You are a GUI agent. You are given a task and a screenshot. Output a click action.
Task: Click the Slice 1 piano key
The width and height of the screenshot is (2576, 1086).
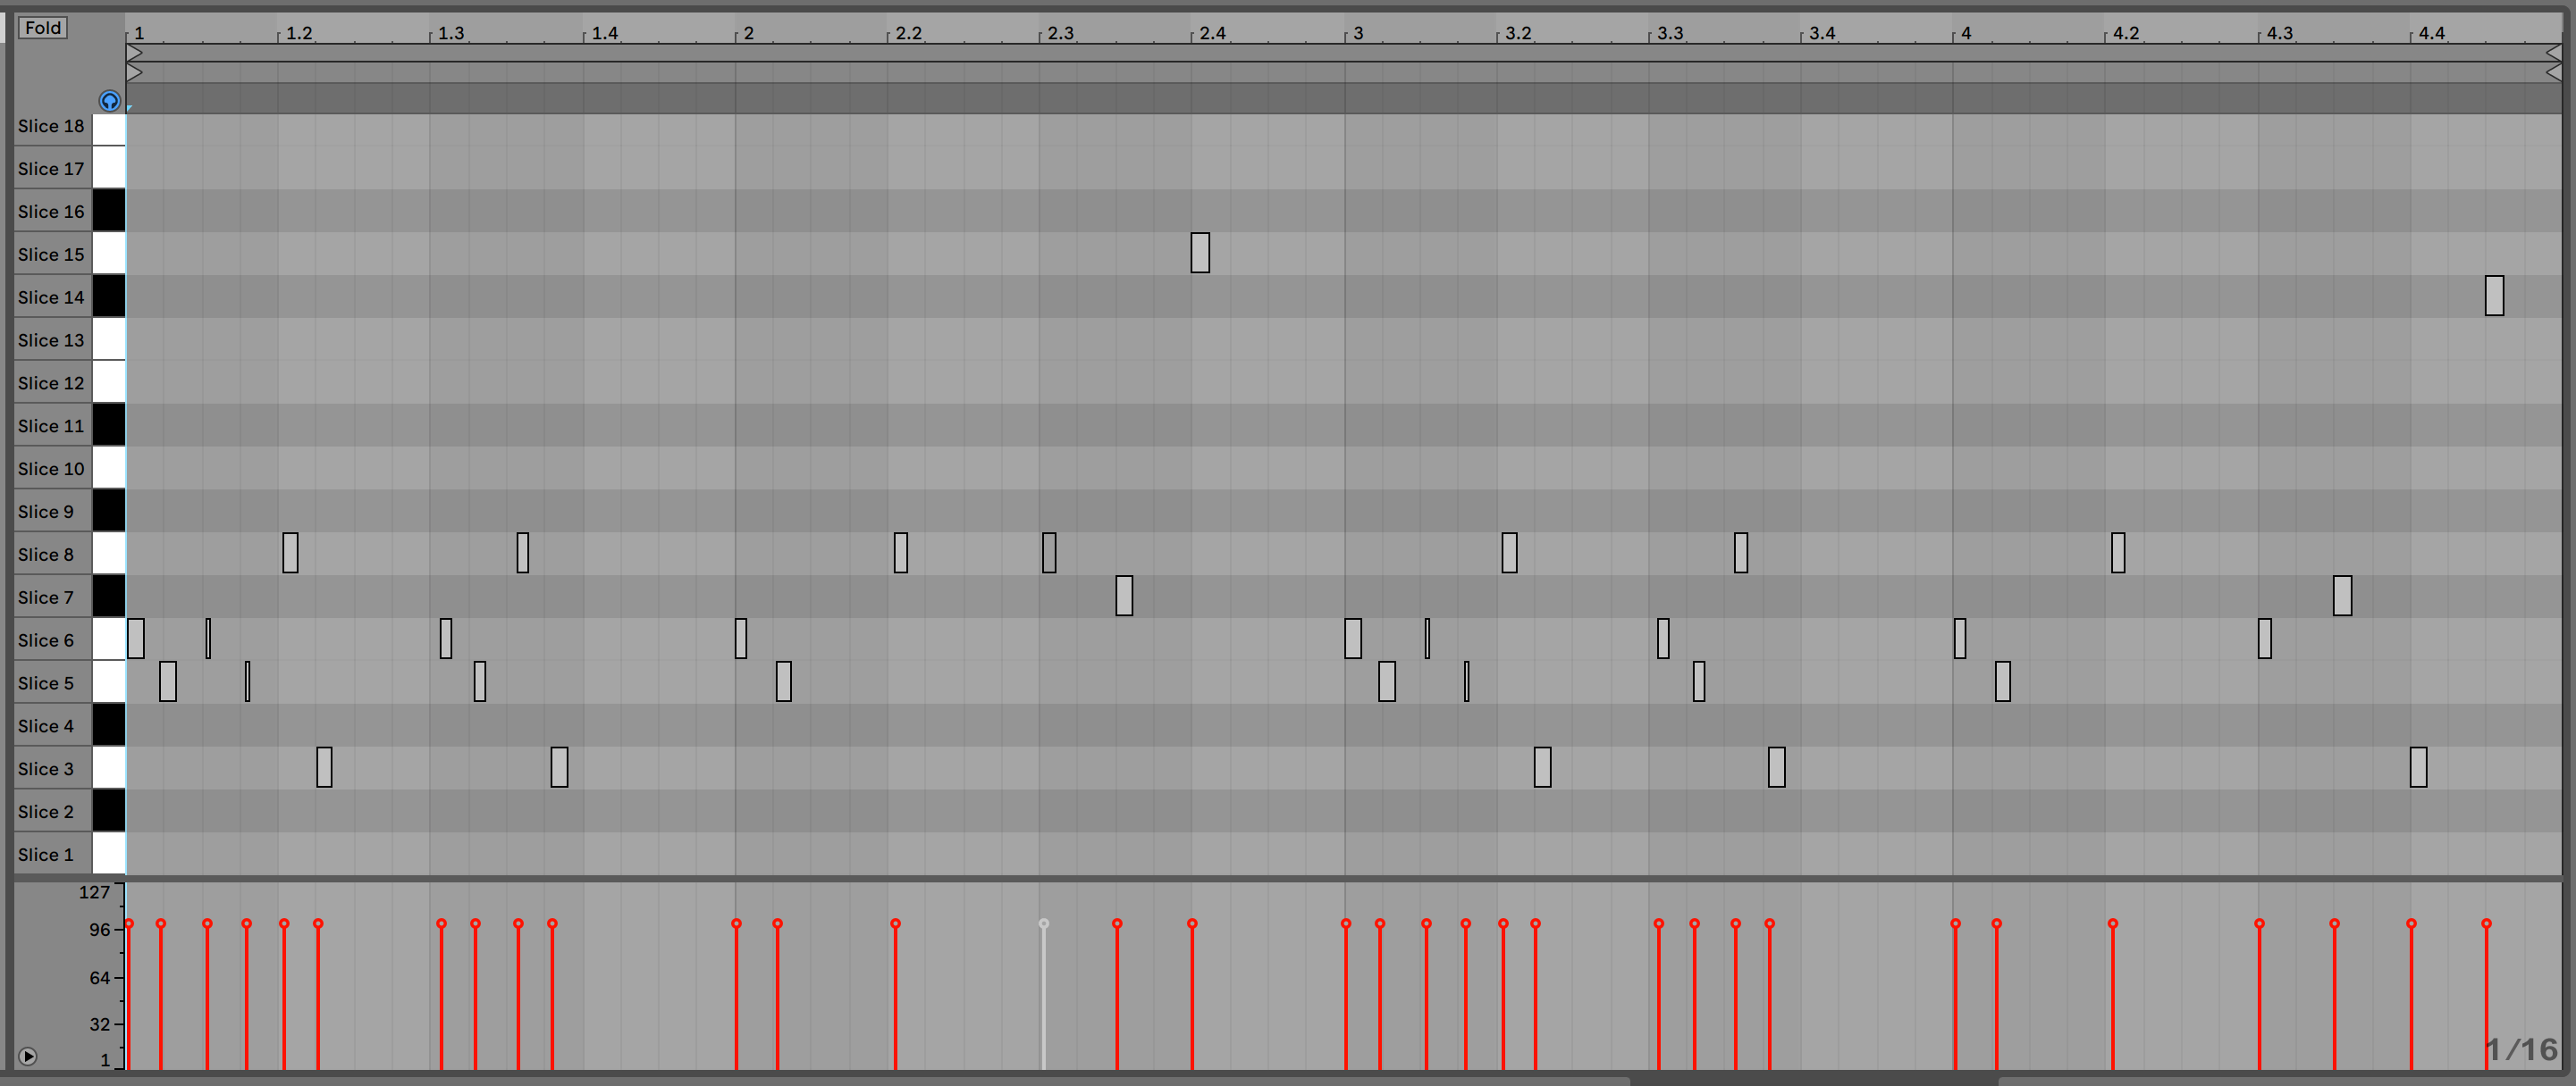(109, 854)
